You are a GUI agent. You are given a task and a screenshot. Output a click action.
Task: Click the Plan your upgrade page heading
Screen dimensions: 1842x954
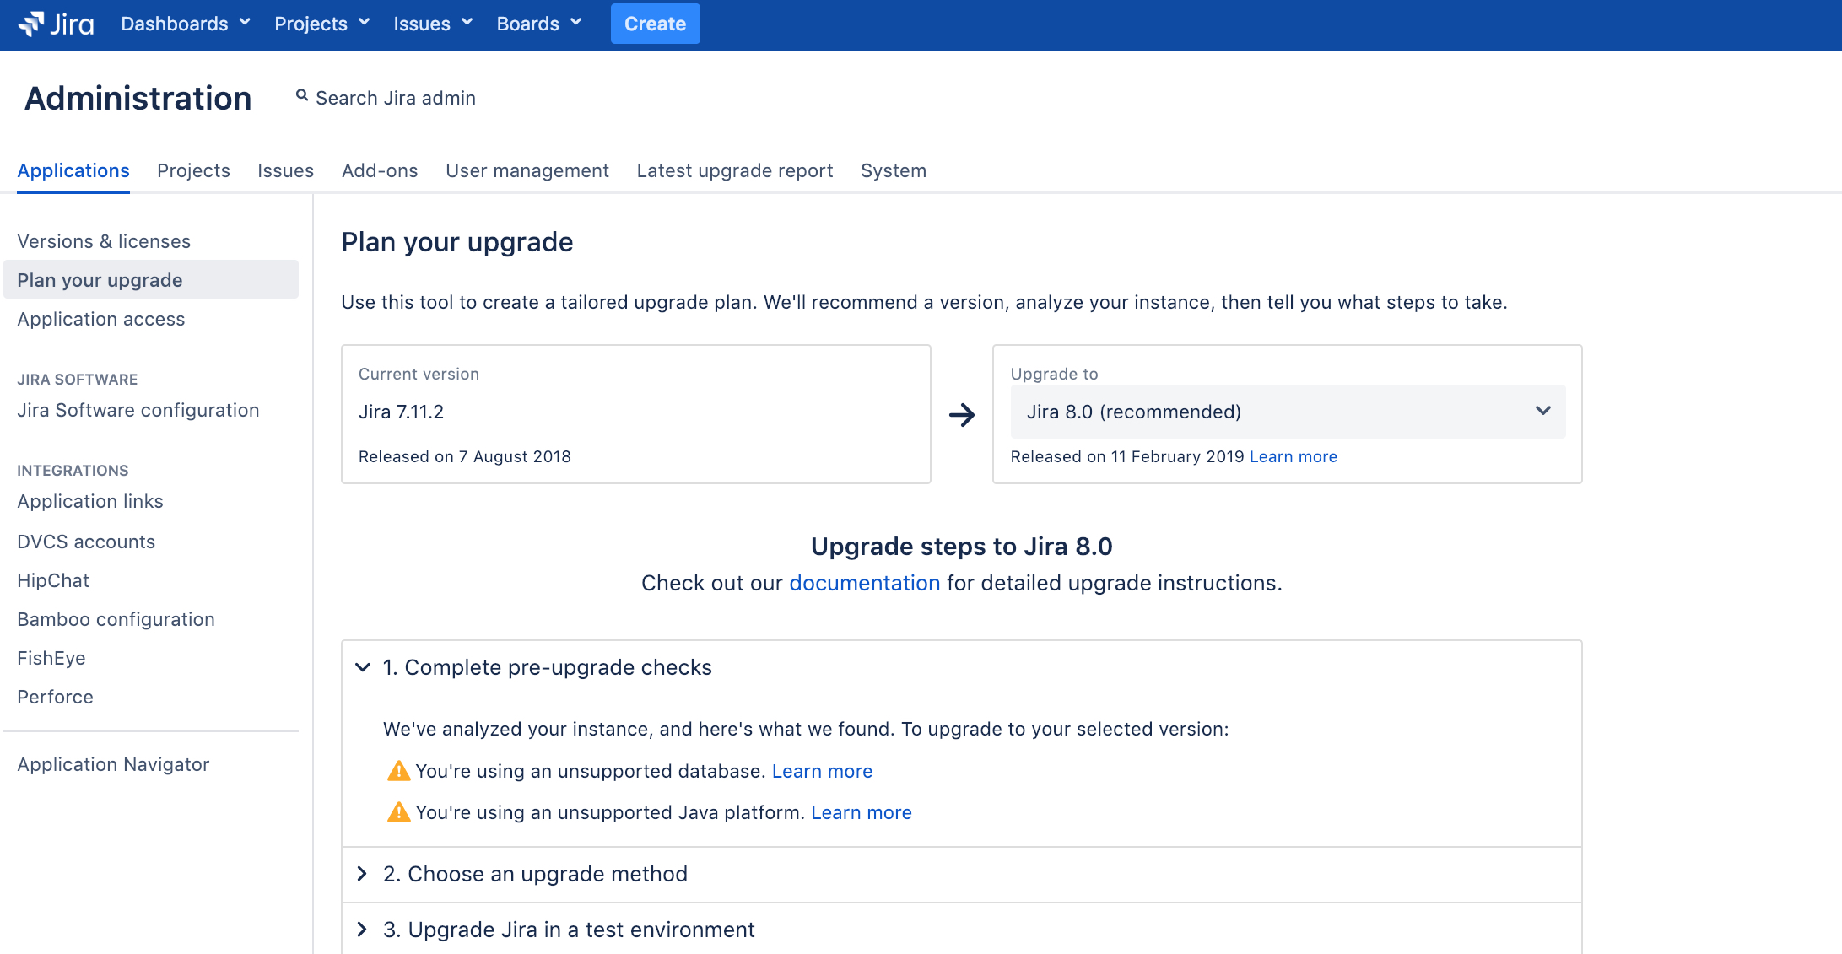[457, 242]
